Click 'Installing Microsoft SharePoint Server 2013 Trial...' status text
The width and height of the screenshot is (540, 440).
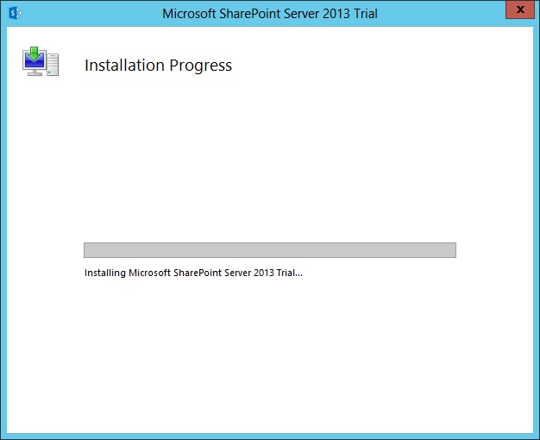193,273
